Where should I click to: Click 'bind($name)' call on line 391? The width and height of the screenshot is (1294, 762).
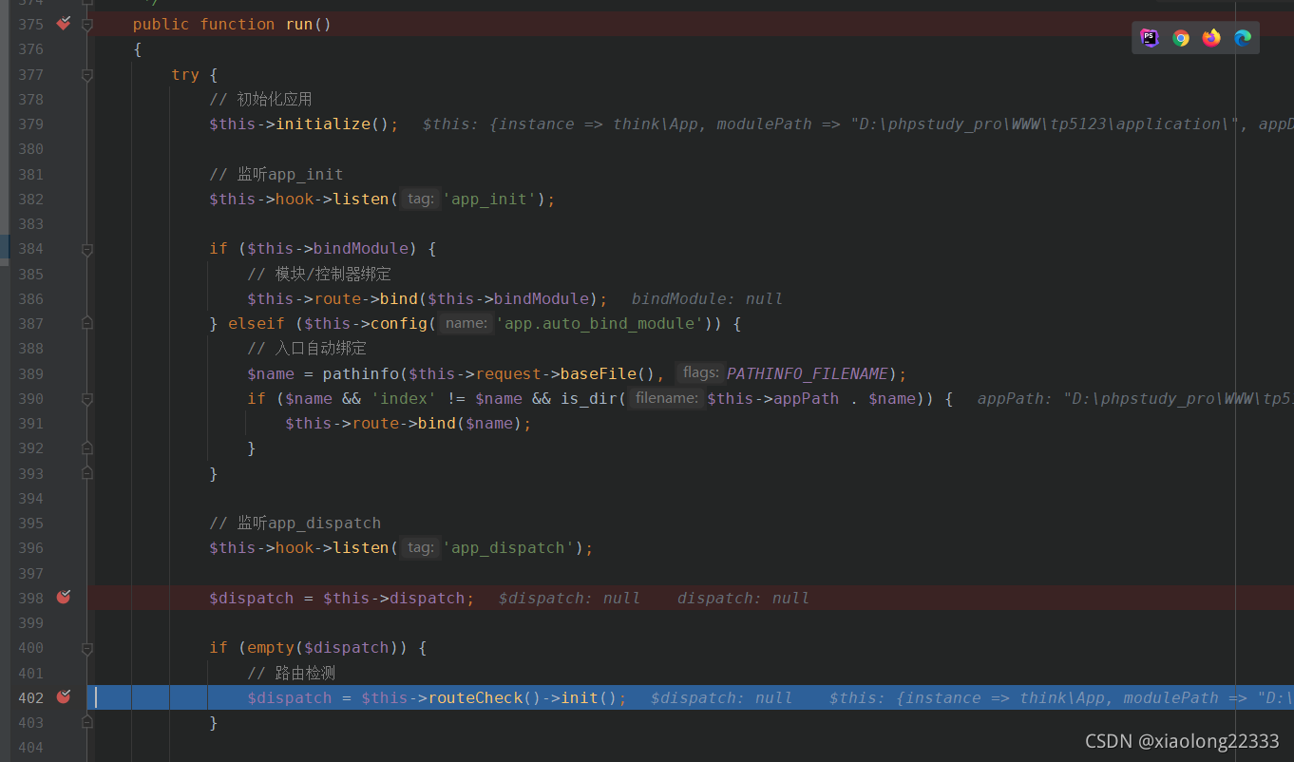coord(470,423)
